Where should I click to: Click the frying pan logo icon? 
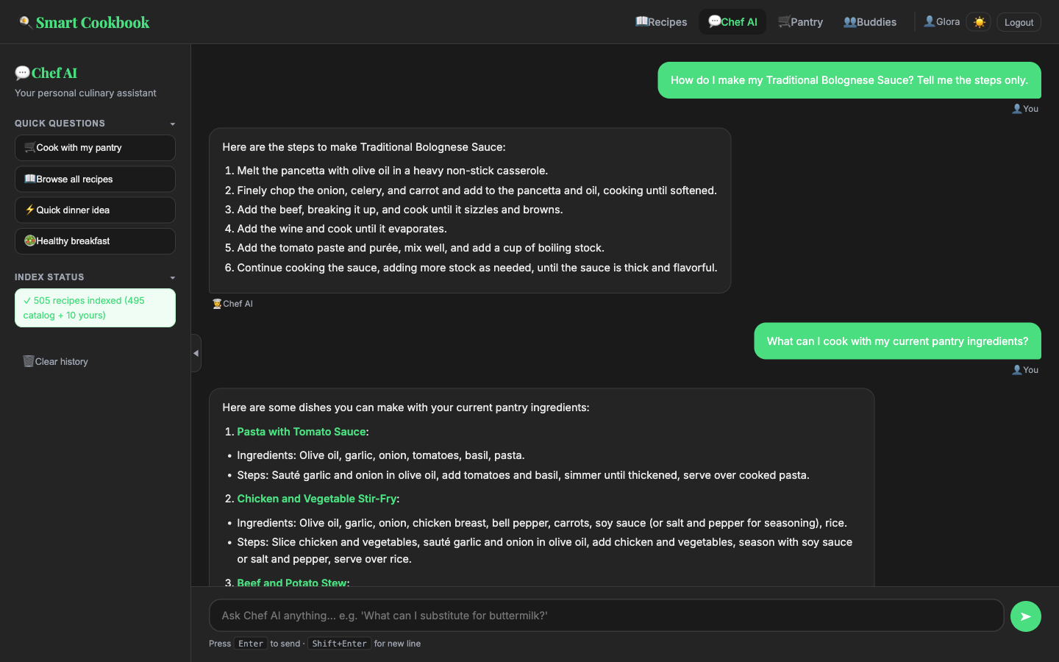coord(25,22)
